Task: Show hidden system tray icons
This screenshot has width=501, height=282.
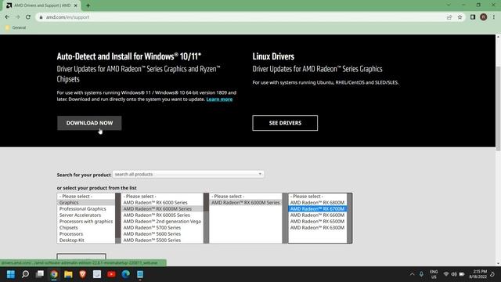Action: point(412,274)
